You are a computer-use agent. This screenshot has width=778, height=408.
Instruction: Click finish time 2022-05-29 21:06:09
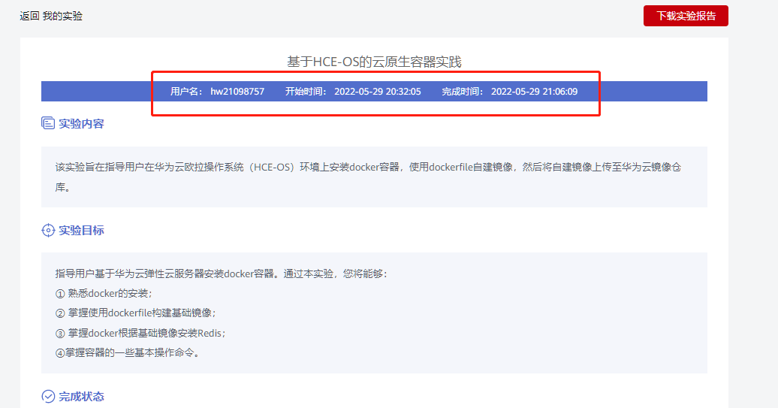tap(535, 92)
